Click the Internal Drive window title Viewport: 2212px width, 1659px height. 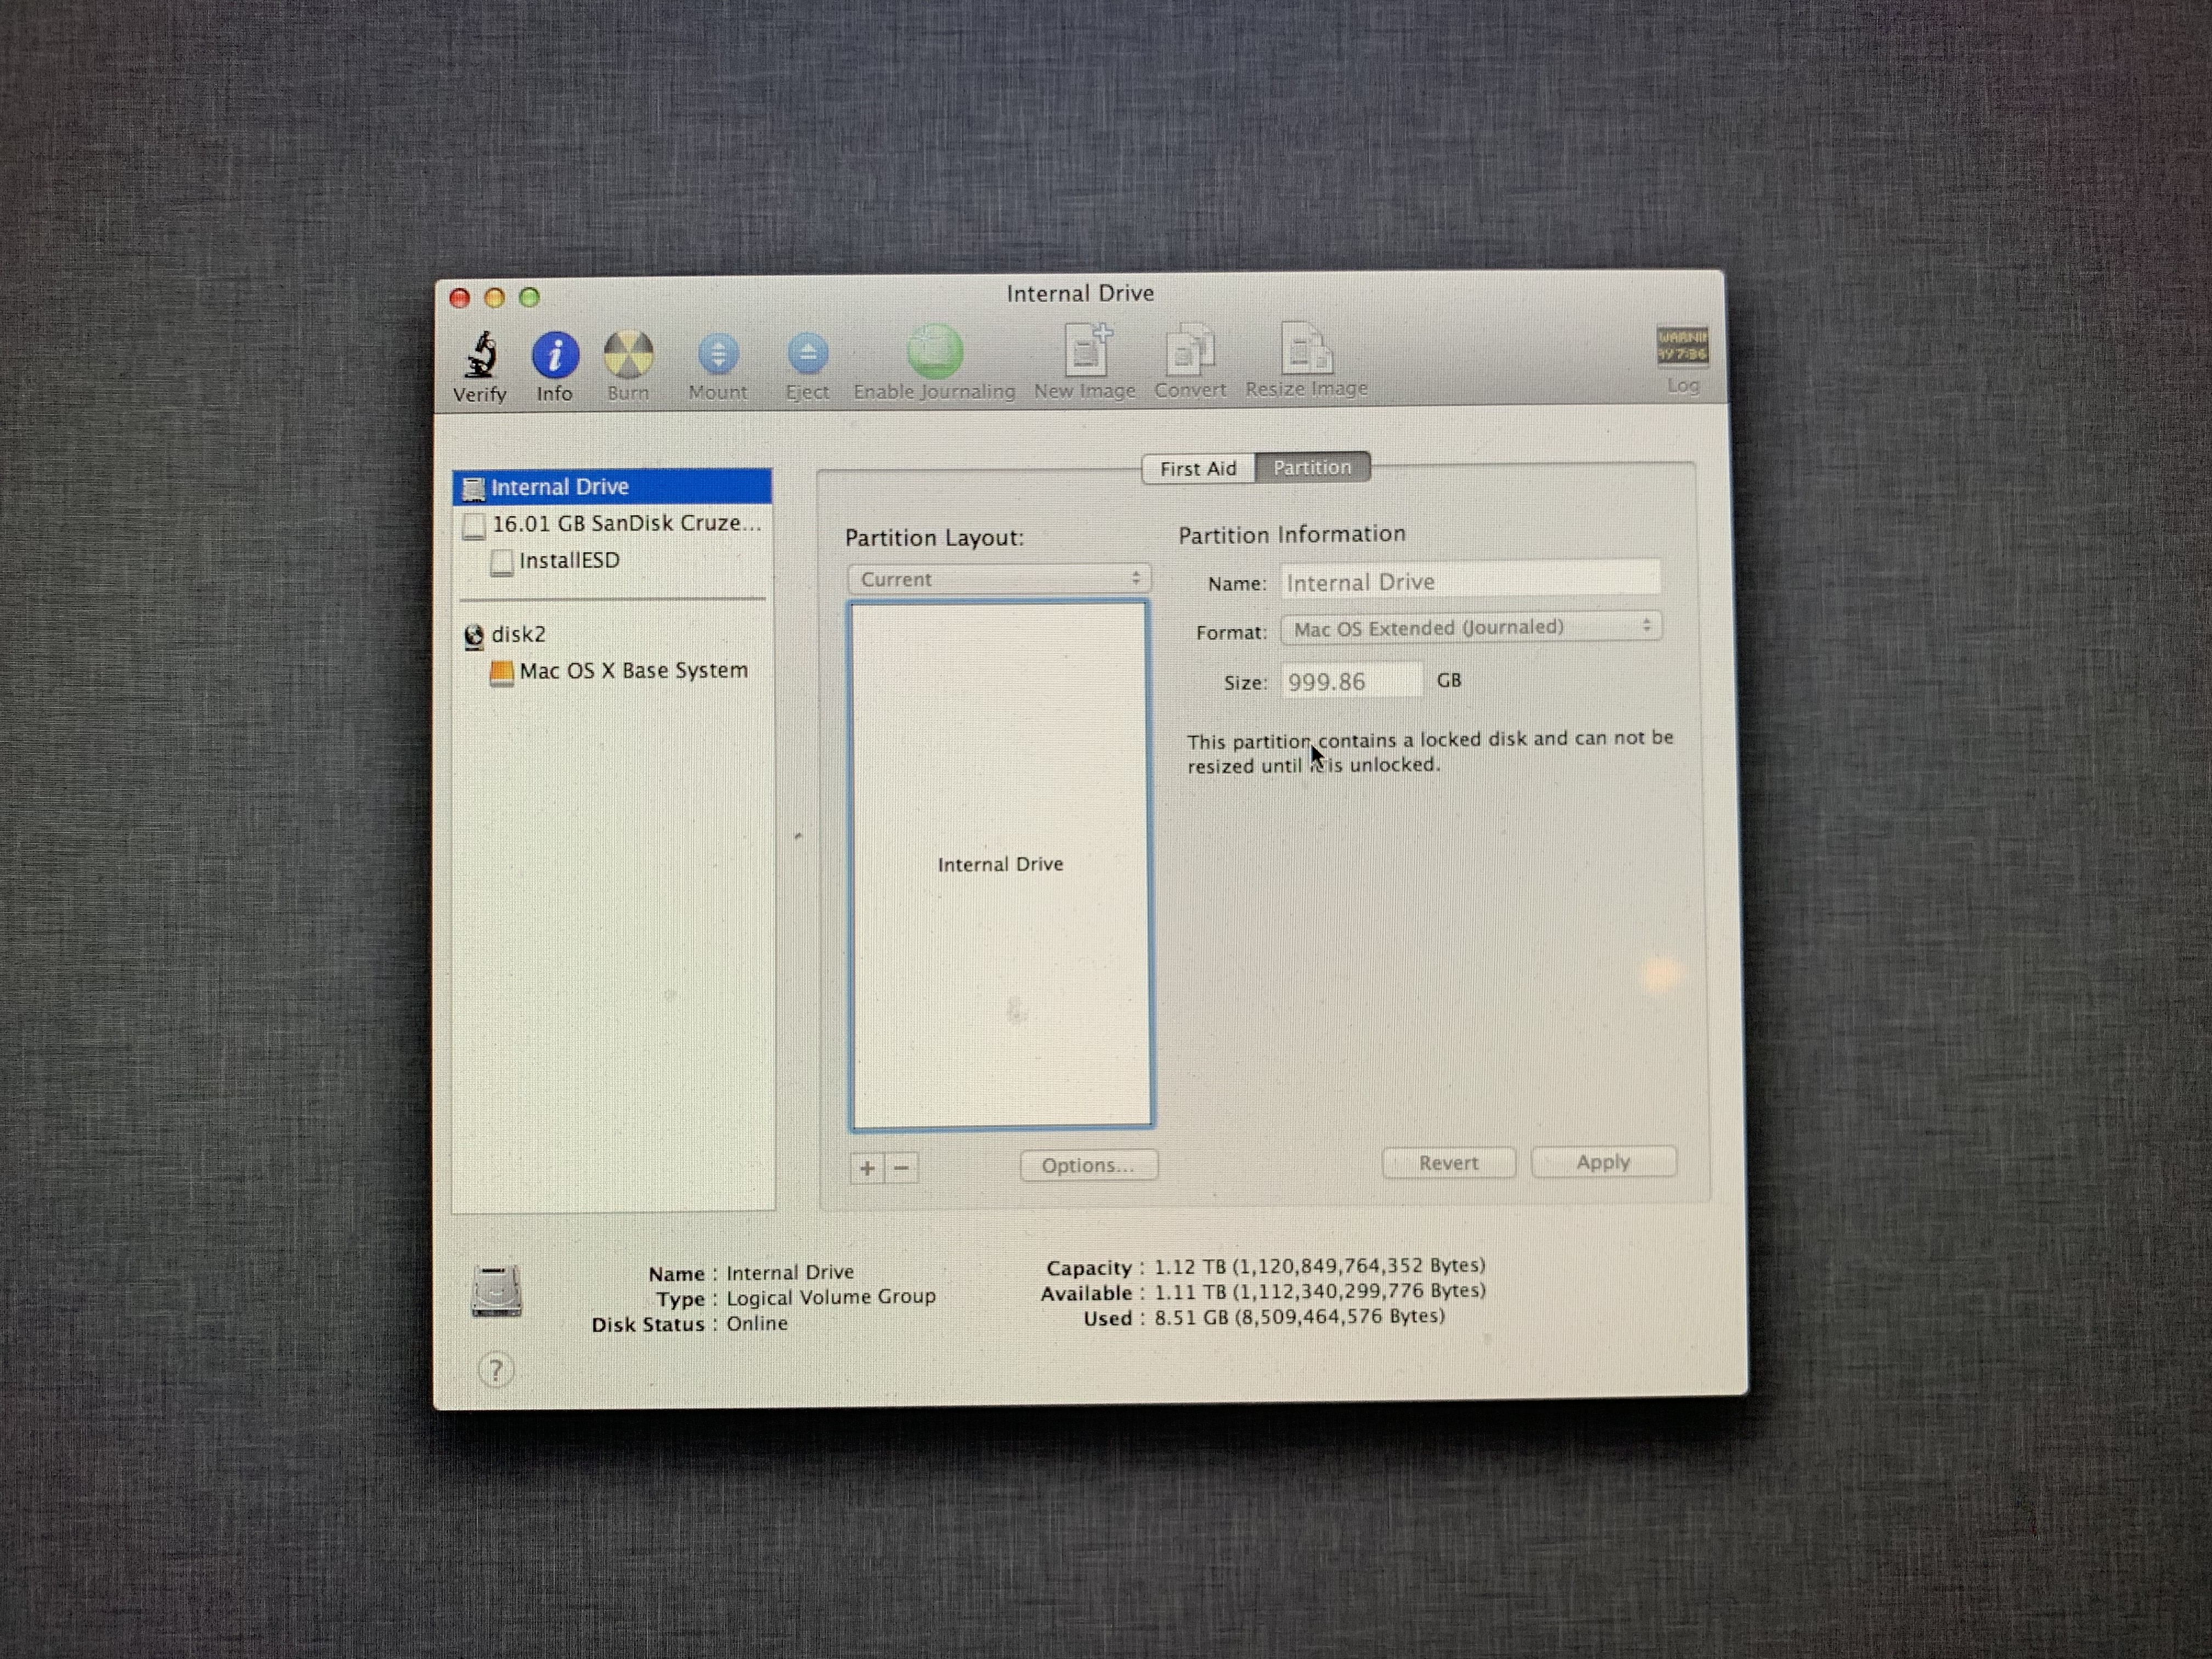pos(1080,293)
